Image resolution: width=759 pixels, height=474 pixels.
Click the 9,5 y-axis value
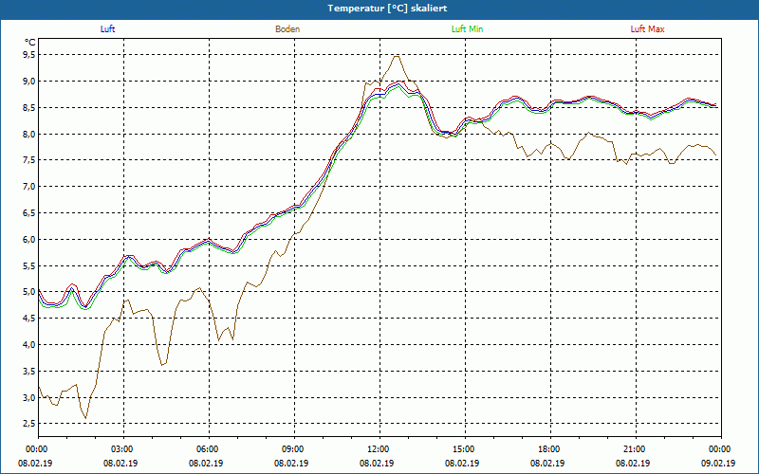pos(29,55)
